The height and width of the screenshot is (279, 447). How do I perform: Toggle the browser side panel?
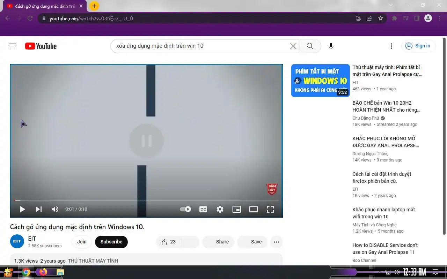pyautogui.click(x=417, y=18)
